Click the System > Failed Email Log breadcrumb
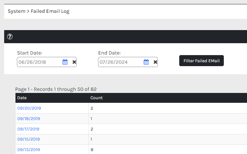This screenshot has width=247, height=154. (x=39, y=11)
